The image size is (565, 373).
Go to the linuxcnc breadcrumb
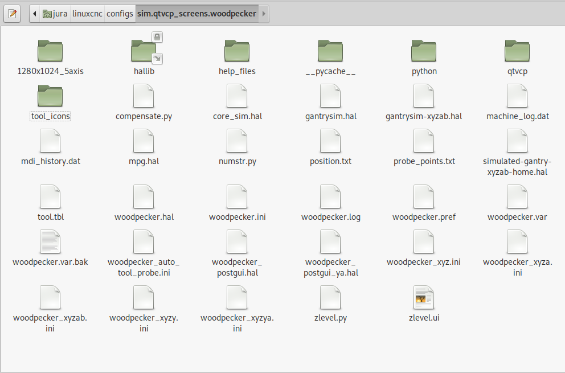click(x=87, y=14)
